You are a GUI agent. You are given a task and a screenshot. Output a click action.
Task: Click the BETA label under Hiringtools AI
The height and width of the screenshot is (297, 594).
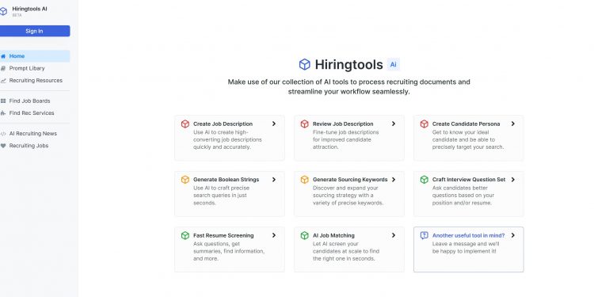(x=17, y=16)
